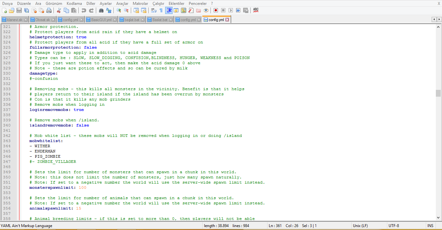442x230 pixels.
Task: Play back the recorded macro
Action: point(231,10)
